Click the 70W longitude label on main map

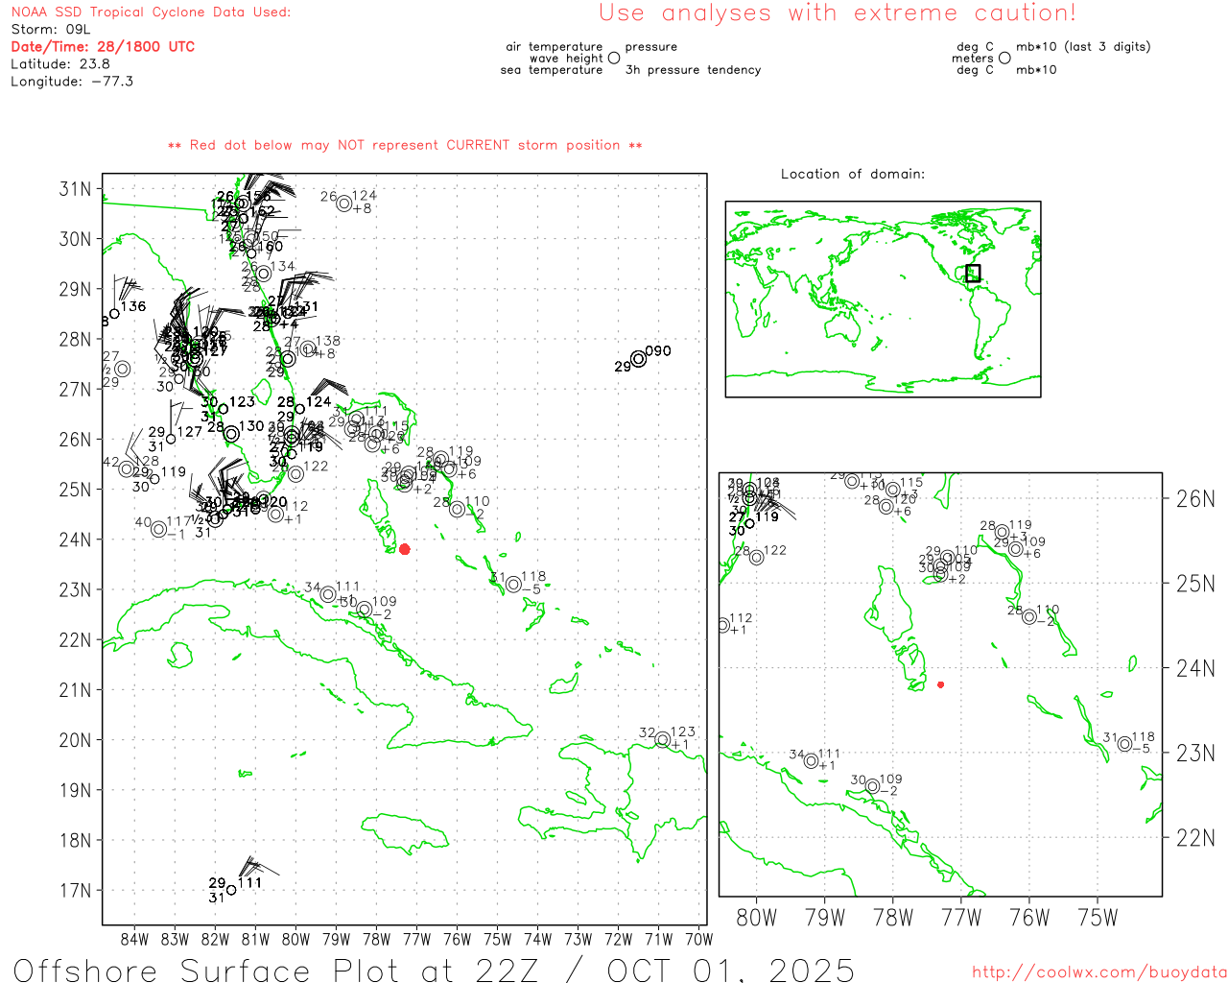pos(698,939)
